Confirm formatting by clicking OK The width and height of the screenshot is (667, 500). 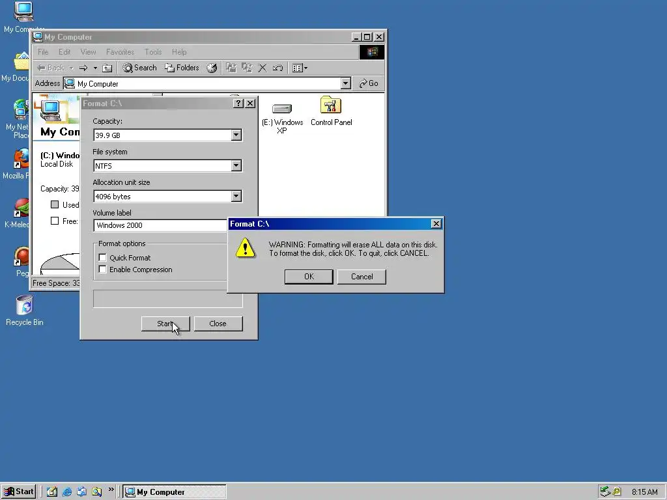[309, 277]
